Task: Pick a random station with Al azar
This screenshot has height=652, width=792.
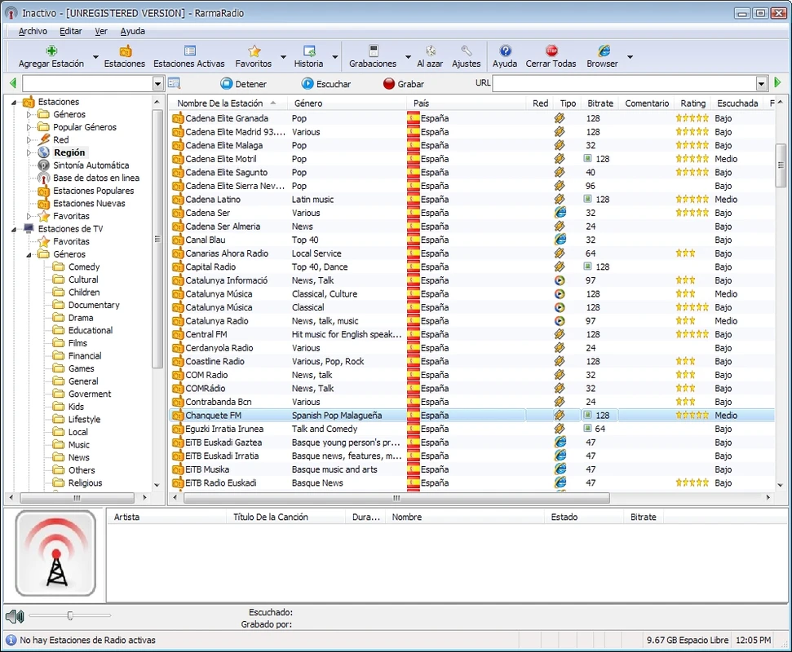Action: pyautogui.click(x=430, y=56)
